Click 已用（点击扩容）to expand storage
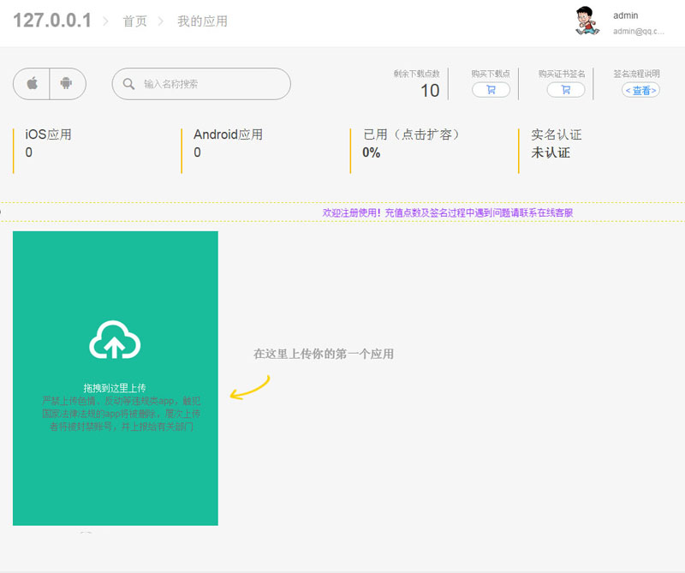The image size is (685, 573). coord(412,134)
